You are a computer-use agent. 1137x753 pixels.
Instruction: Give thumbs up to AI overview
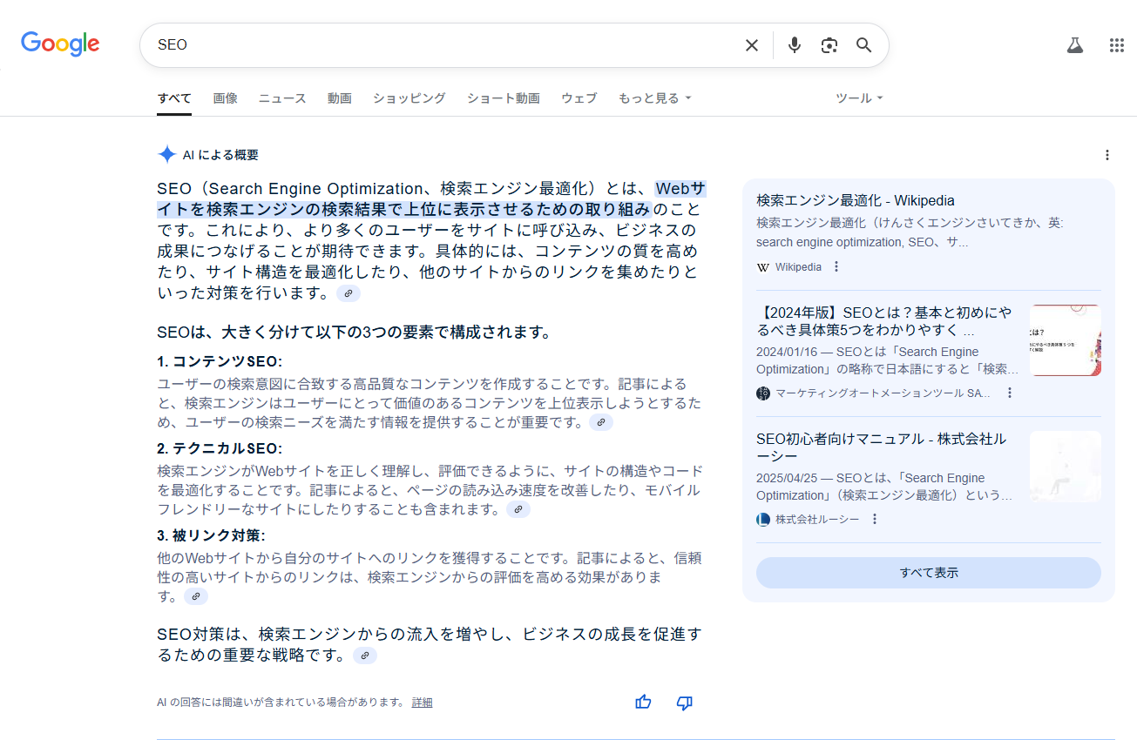coord(643,702)
